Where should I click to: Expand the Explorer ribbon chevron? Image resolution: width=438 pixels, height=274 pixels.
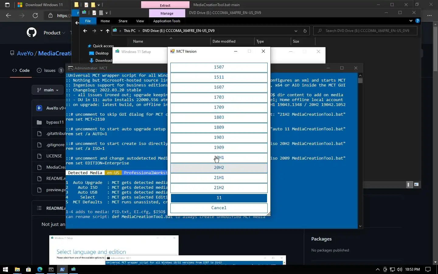411,21
